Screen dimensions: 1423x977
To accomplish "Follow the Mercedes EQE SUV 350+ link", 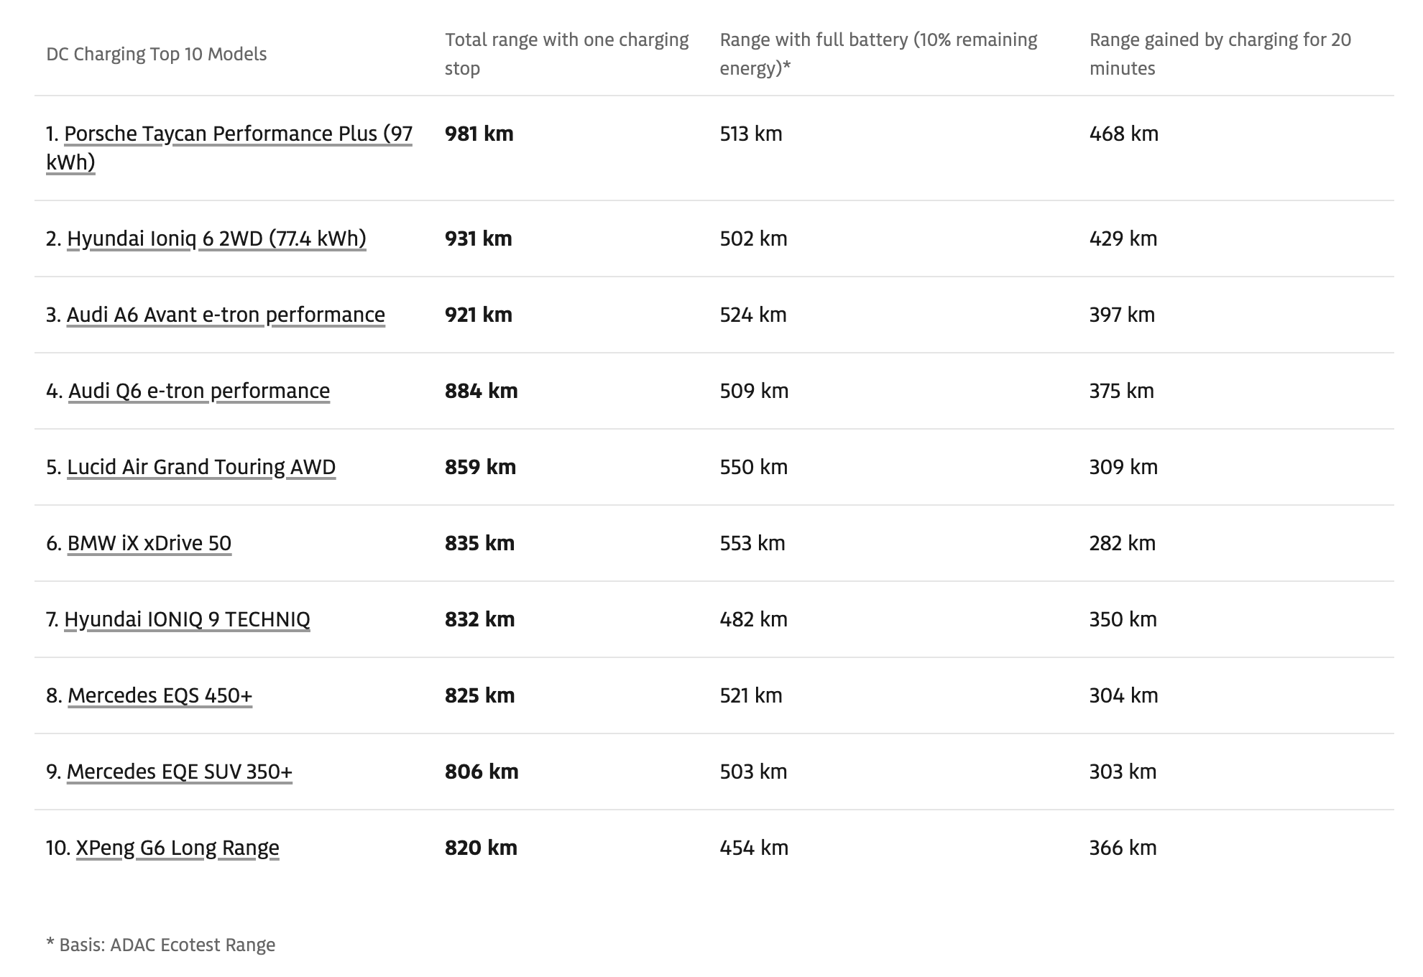I will [x=180, y=772].
